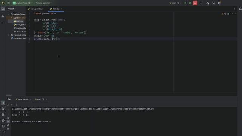Open the editor tabs options menu
Viewport: 242px width, 136px height.
pyautogui.click(x=234, y=9)
